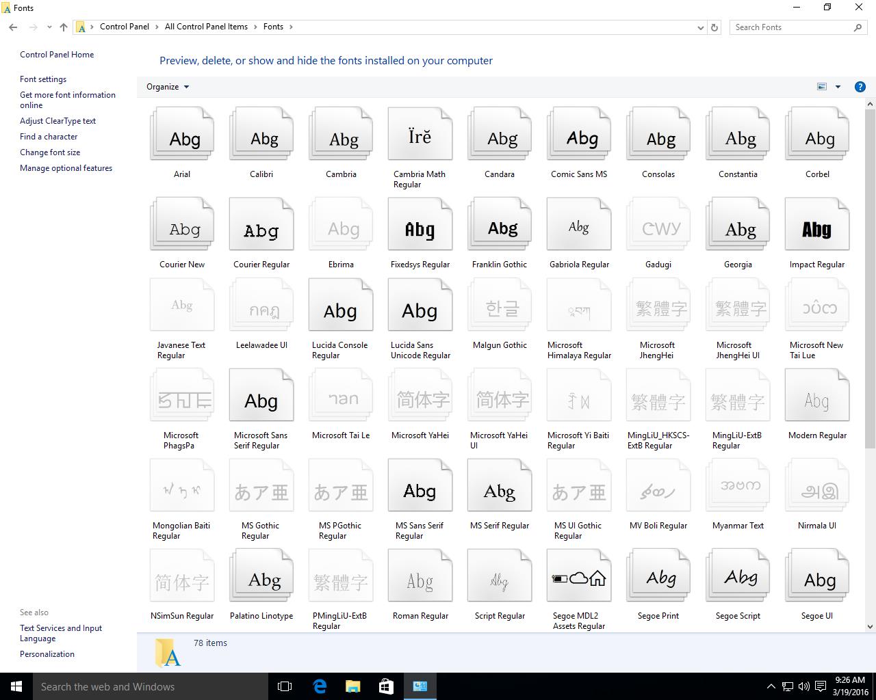Select the Malgun Gothic font icon
Screen dimensions: 876x700
[x=500, y=305]
